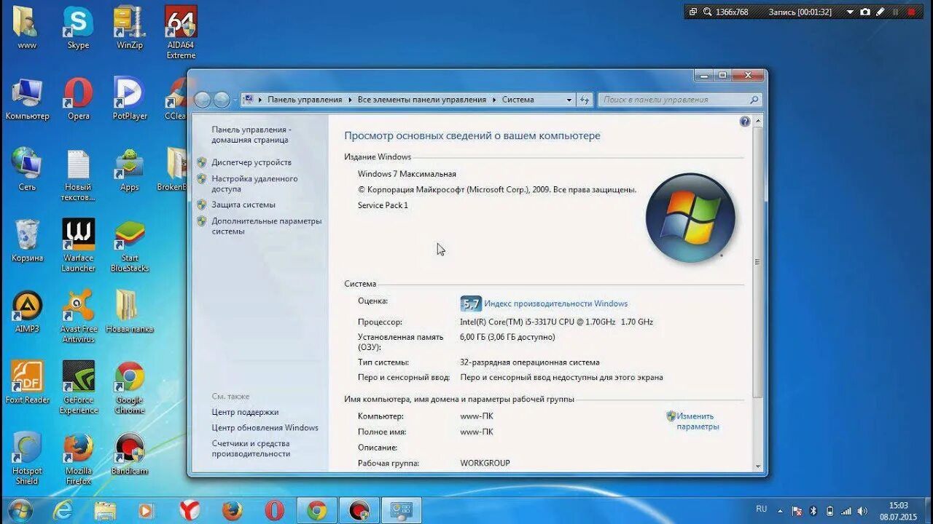Open Дополнительные параметры системы link
The height and width of the screenshot is (524, 933).
[266, 226]
